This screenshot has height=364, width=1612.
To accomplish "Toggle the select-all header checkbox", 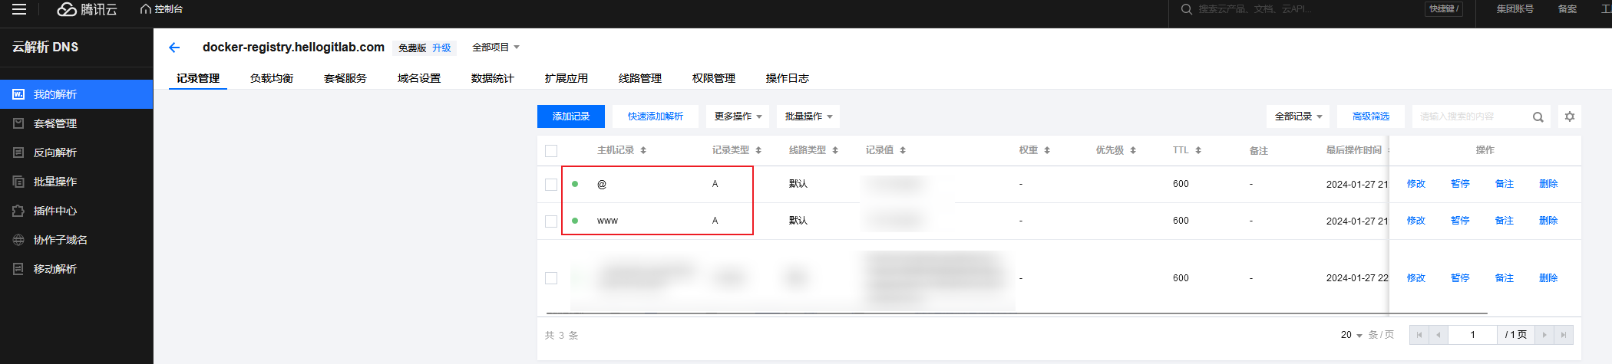I will point(551,151).
